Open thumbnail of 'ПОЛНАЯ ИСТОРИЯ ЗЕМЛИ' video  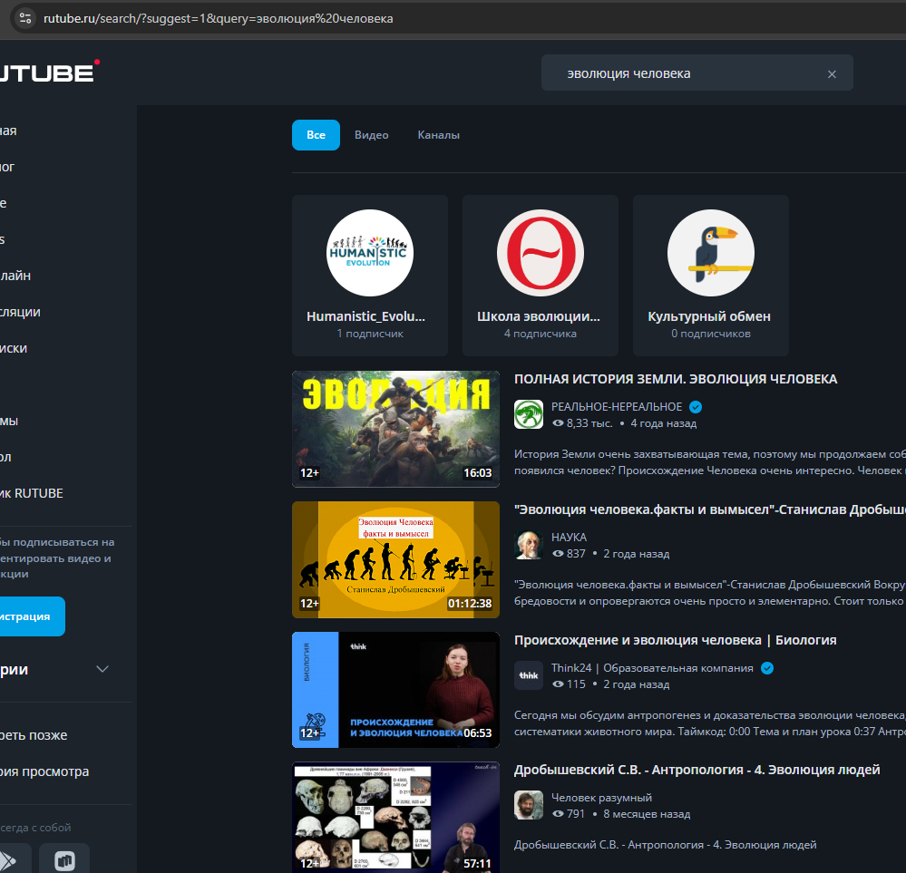(x=395, y=430)
